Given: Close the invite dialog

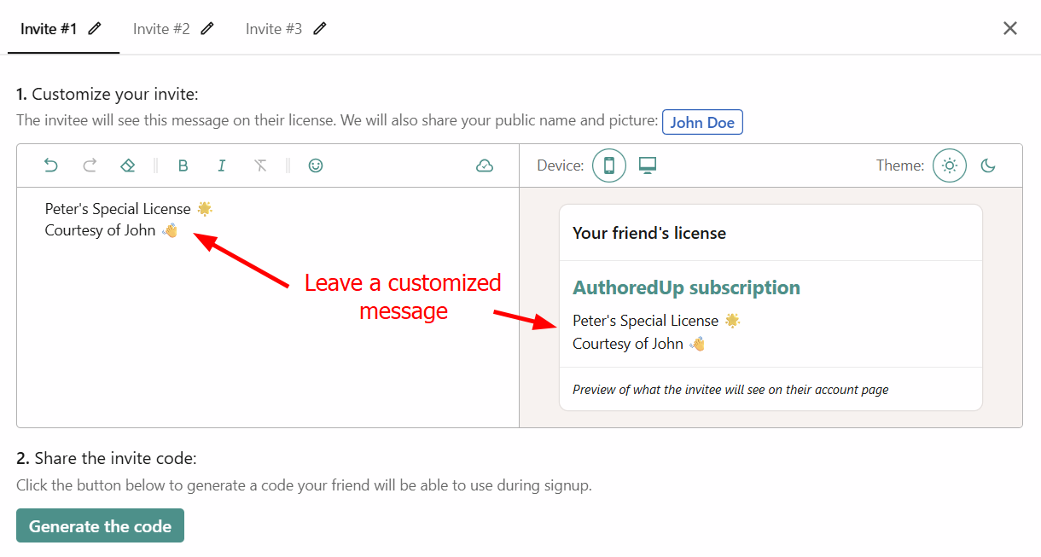Looking at the screenshot, I should pos(1010,28).
